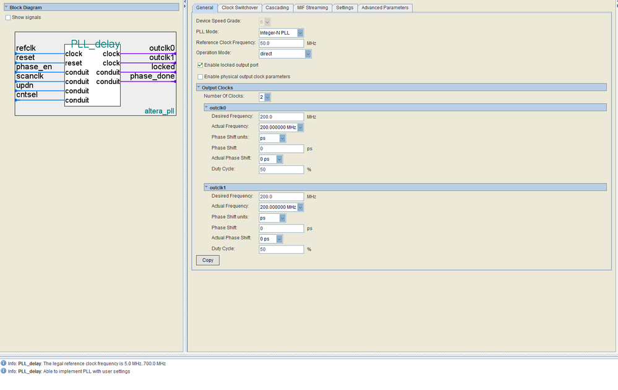The width and height of the screenshot is (618, 390).
Task: Select the MIF Streaming tab
Action: point(312,8)
